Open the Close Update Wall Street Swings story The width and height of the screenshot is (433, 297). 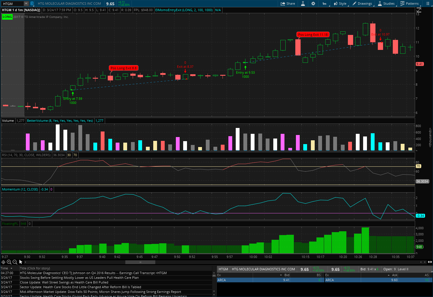click(64, 282)
